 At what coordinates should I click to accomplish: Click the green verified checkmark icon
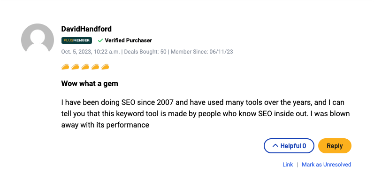100,40
